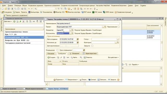The width and height of the screenshot is (167, 94).
Task: Click the magnifier next to Проект field
Action: pyautogui.click(x=105, y=27)
